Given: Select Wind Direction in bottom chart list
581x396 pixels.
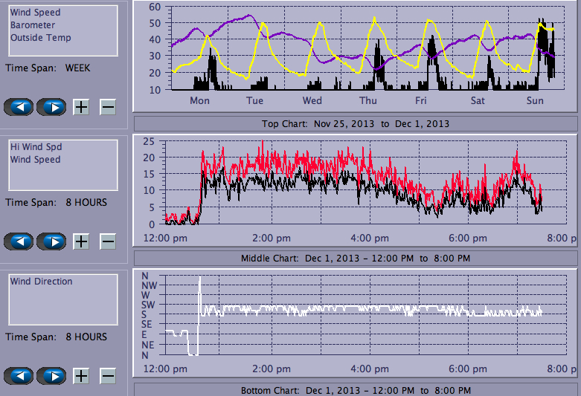Looking at the screenshot, I should click(41, 282).
